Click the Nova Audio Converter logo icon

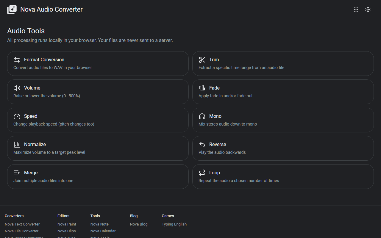coord(12,10)
